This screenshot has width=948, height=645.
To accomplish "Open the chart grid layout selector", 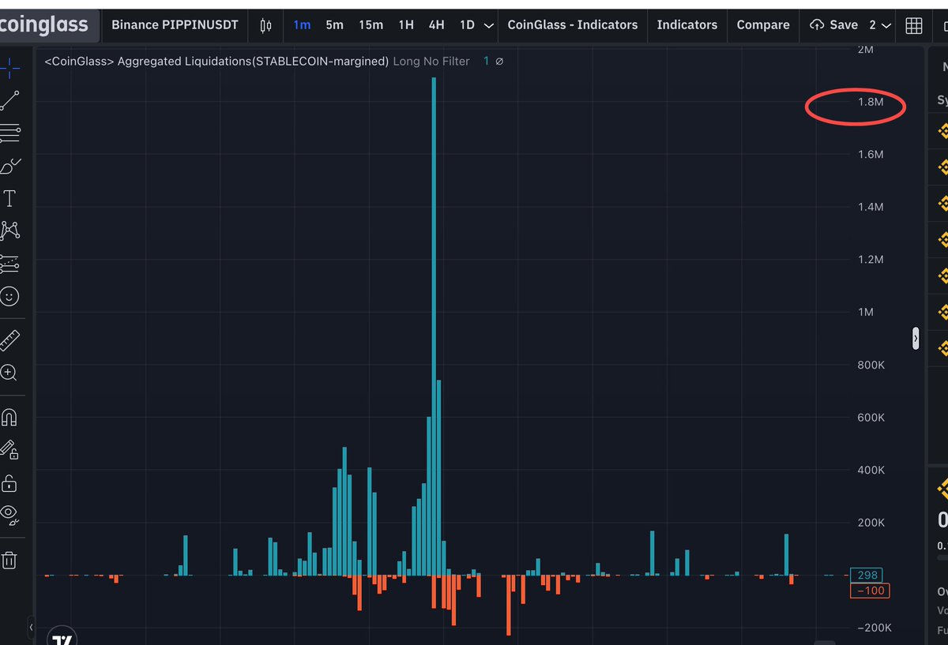I will pos(914,25).
